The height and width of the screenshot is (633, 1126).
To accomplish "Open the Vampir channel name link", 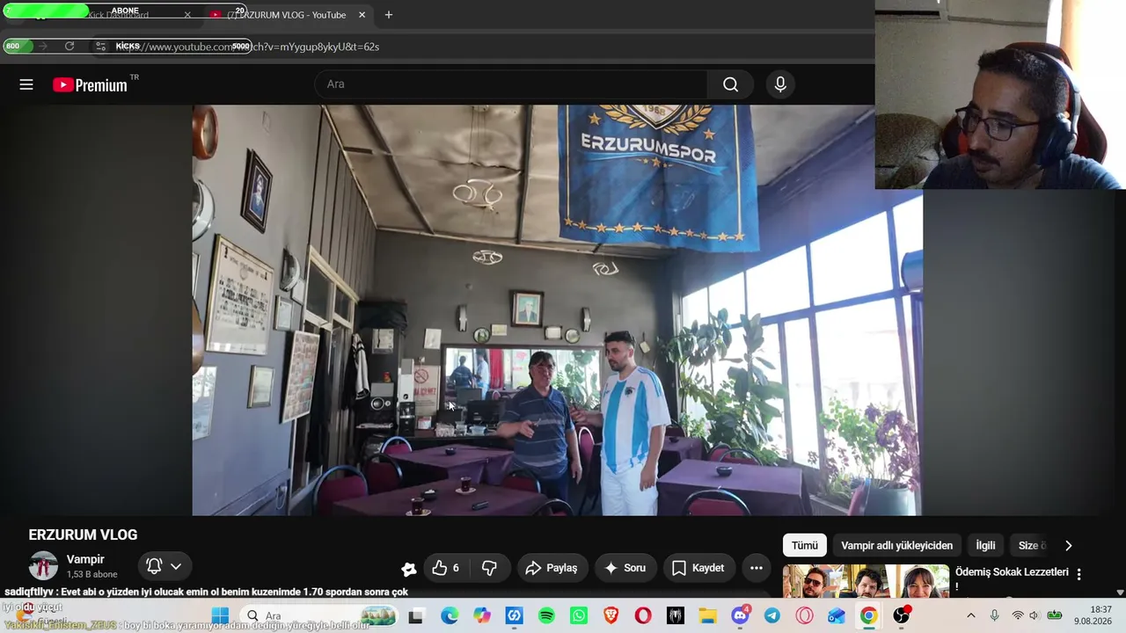I will 85,559.
